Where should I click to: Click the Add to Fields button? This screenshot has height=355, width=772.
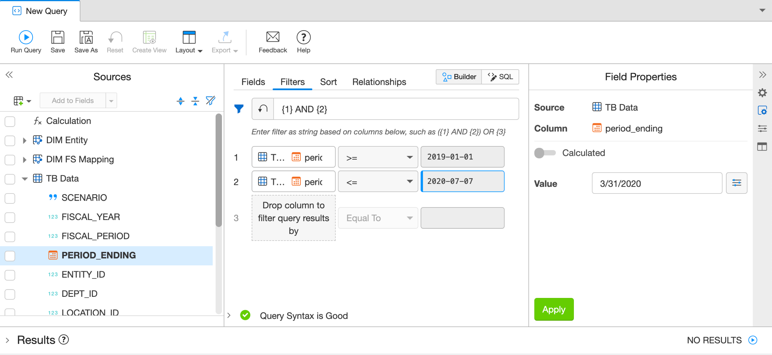(73, 100)
